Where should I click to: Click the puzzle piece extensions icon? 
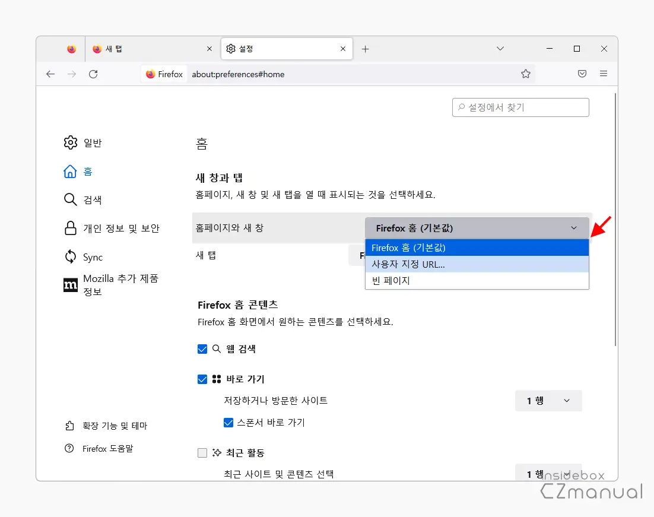point(69,426)
